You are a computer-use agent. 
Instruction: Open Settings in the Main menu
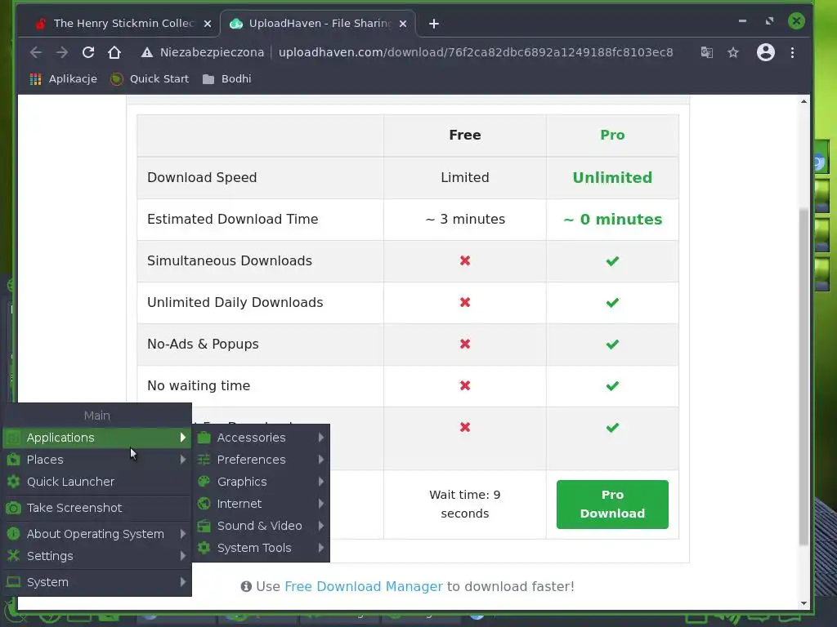[x=96, y=555]
